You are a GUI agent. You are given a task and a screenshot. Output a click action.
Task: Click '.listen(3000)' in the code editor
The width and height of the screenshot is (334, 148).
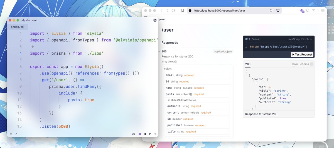pos(55,126)
